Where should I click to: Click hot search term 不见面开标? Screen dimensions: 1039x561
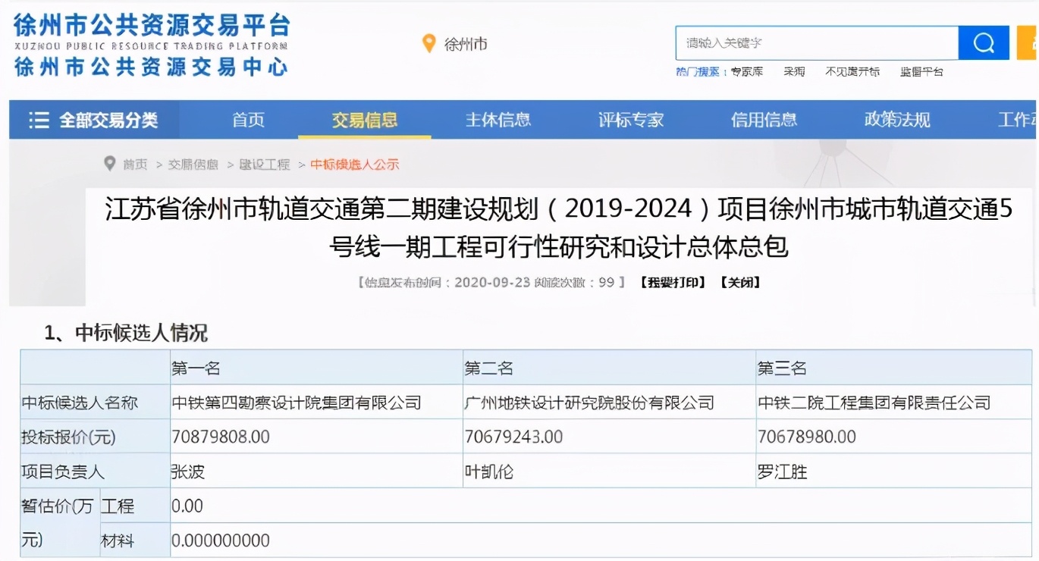(852, 72)
